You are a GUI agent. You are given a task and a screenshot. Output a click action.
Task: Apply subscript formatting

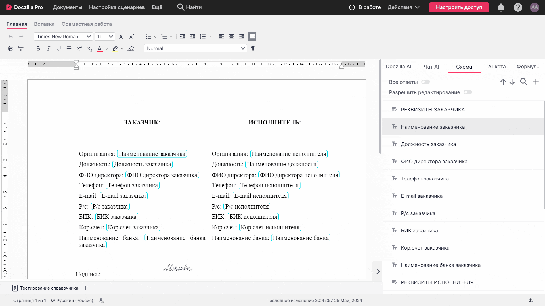coord(89,49)
